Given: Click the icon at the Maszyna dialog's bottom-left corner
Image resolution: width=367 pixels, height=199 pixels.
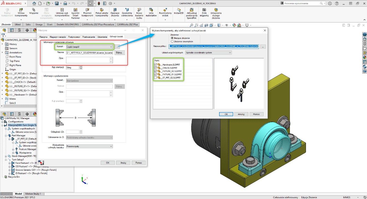Looking at the screenshot, I should [x=41, y=163].
